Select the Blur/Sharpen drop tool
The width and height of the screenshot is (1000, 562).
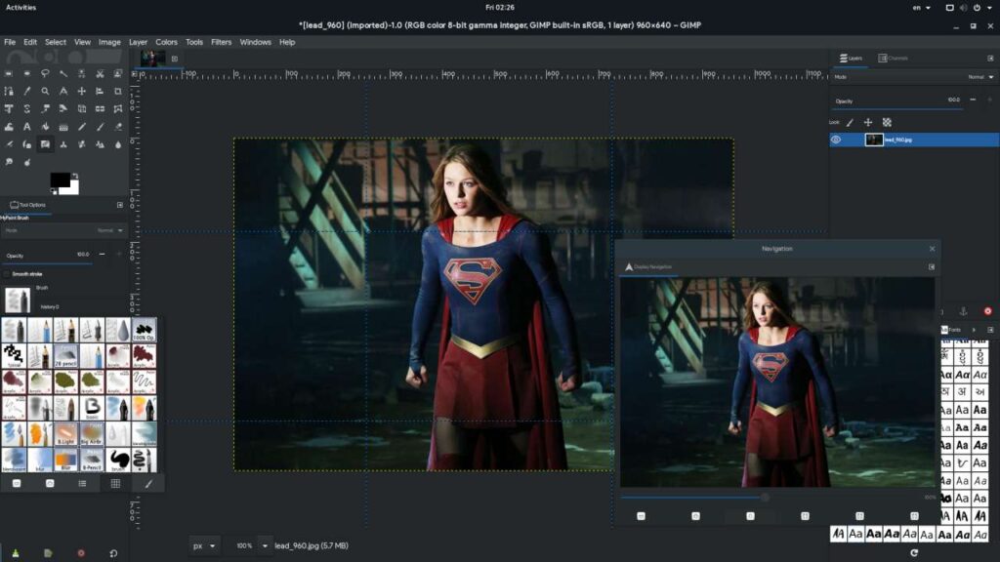click(x=118, y=144)
